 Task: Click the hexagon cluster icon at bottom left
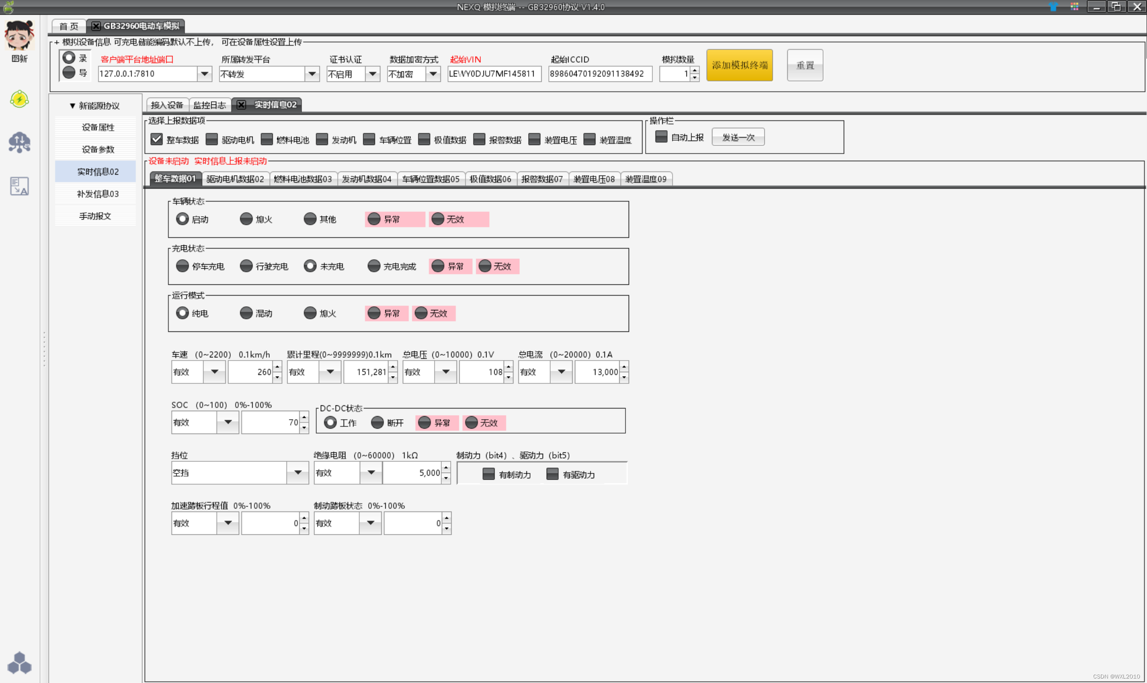click(x=19, y=663)
